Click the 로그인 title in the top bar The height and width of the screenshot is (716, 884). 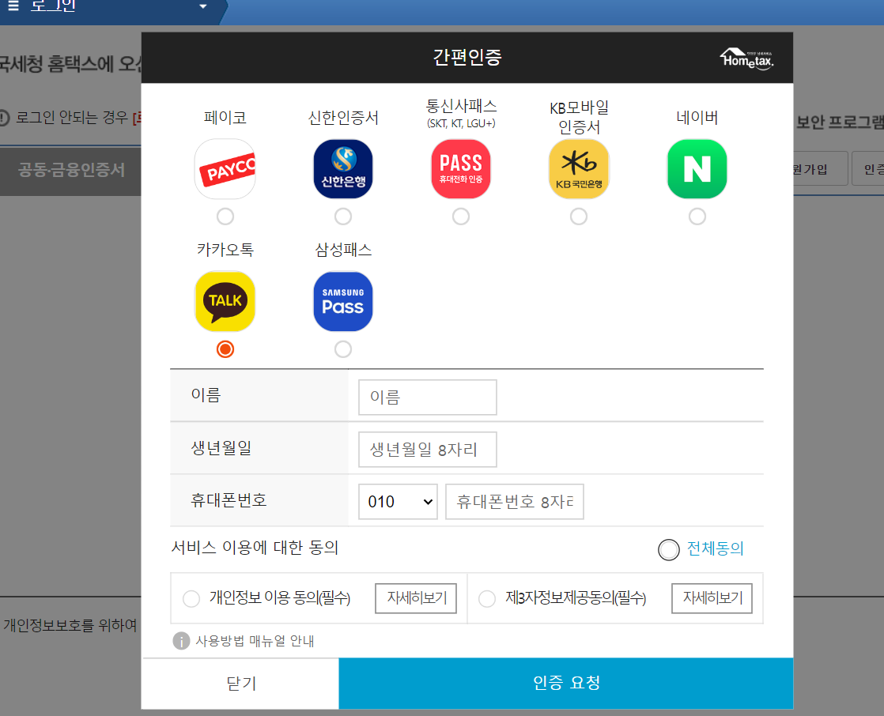point(53,6)
